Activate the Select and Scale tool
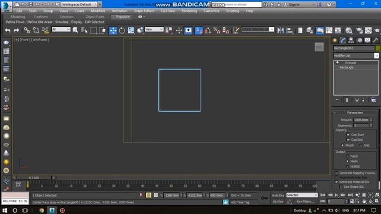The height and width of the screenshot is (214, 381). (131, 30)
